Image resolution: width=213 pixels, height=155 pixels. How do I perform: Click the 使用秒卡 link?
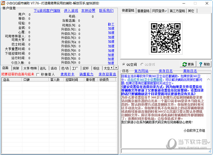click(67, 74)
